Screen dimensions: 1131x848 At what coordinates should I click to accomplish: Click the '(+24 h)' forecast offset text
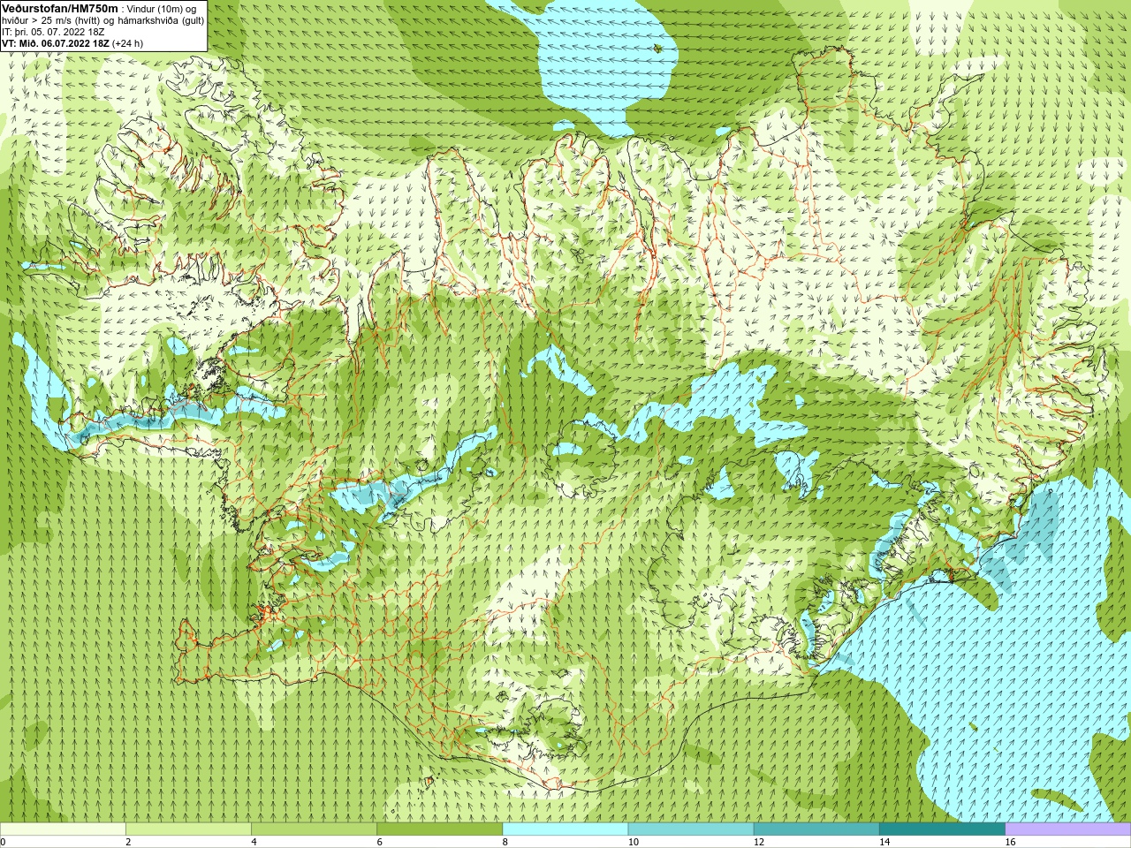click(x=127, y=43)
